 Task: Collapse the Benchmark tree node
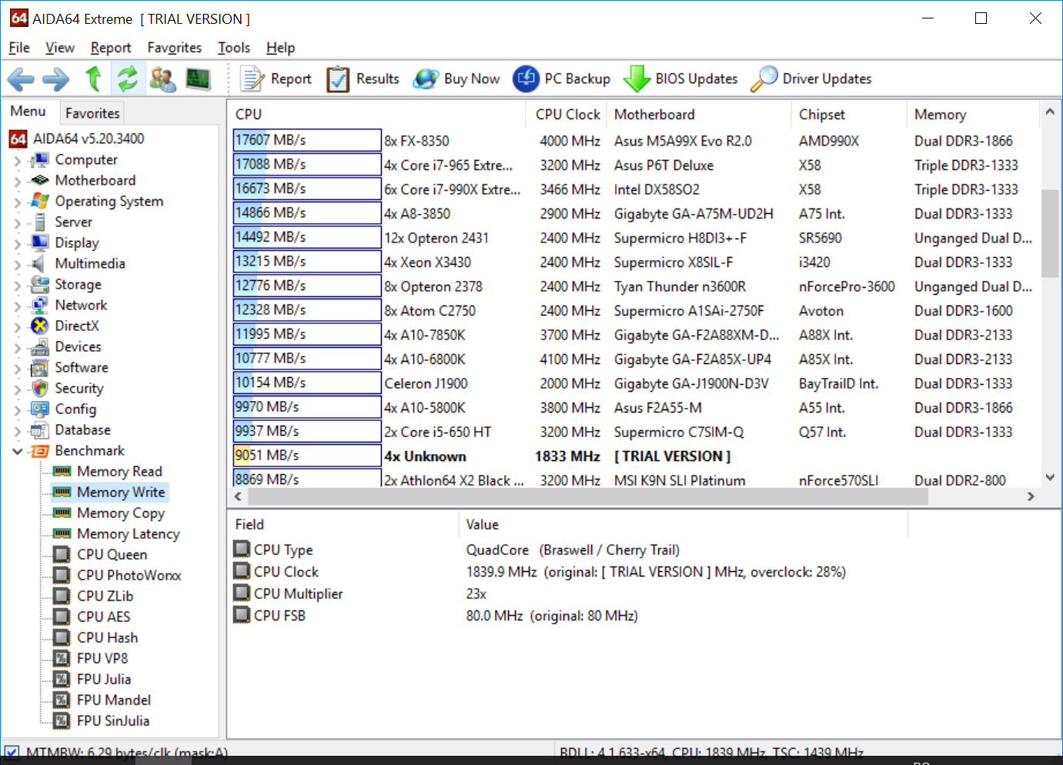point(18,451)
